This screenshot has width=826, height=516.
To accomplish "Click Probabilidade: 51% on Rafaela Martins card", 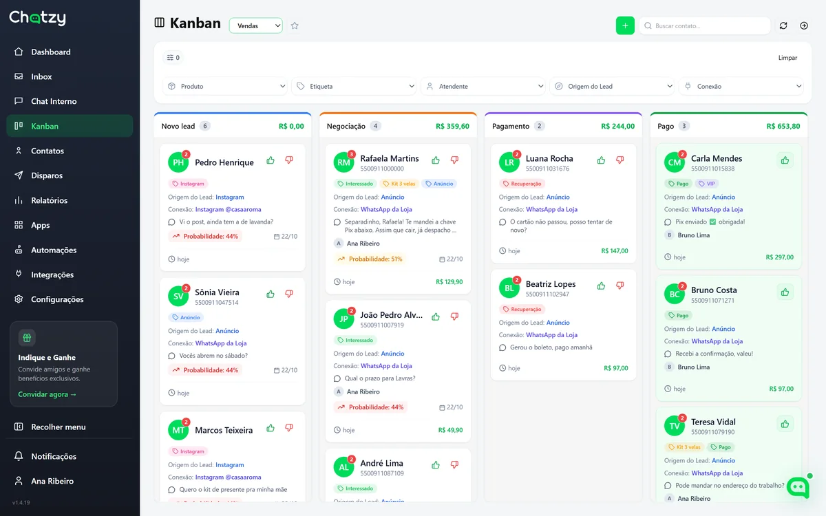I will [370, 259].
